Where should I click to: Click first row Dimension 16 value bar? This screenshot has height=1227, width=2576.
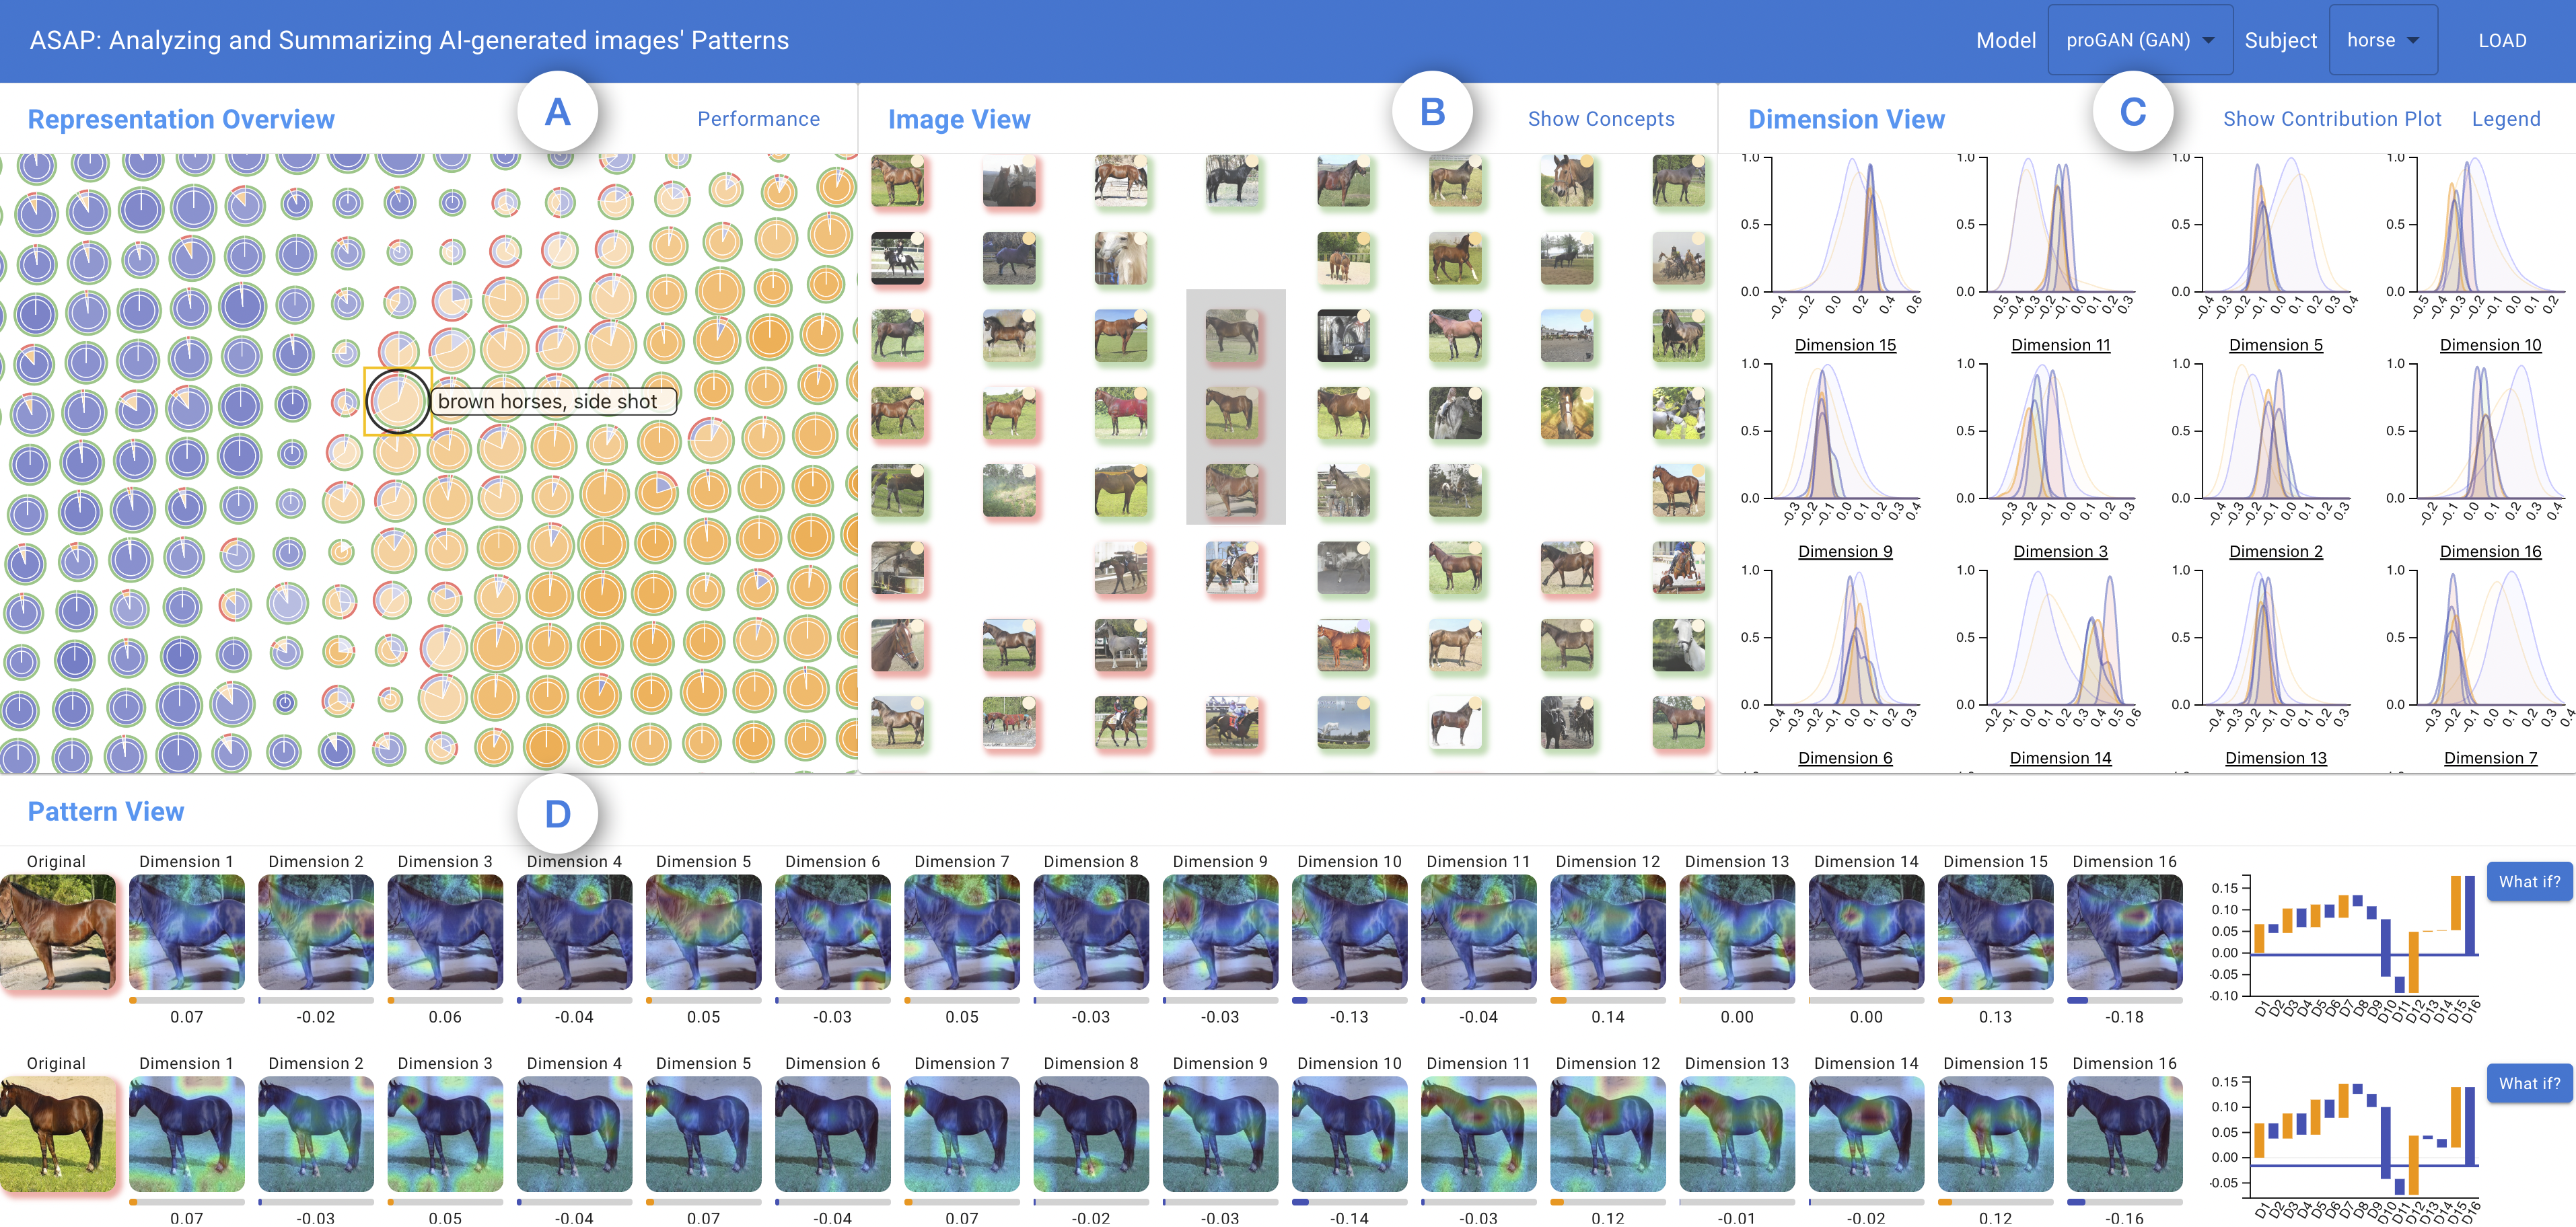[x=2124, y=1000]
